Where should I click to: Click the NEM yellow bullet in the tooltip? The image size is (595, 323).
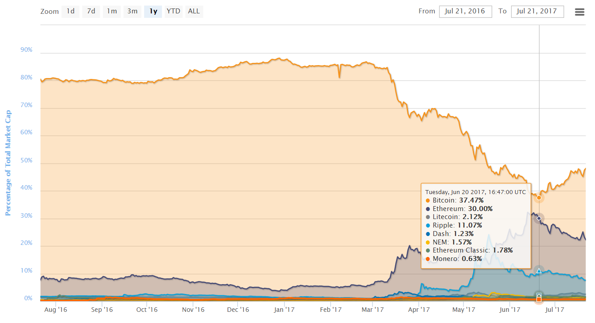click(x=428, y=242)
